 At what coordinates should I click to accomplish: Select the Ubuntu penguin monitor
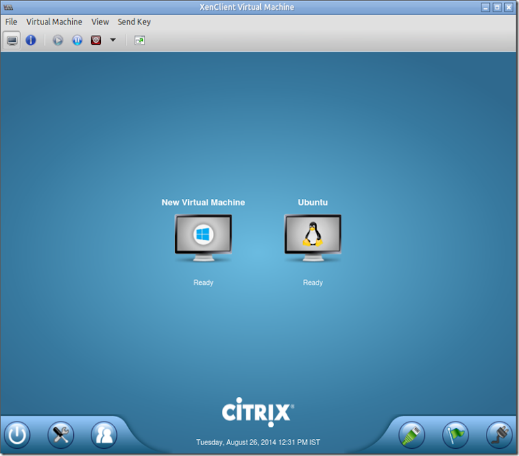pyautogui.click(x=313, y=238)
